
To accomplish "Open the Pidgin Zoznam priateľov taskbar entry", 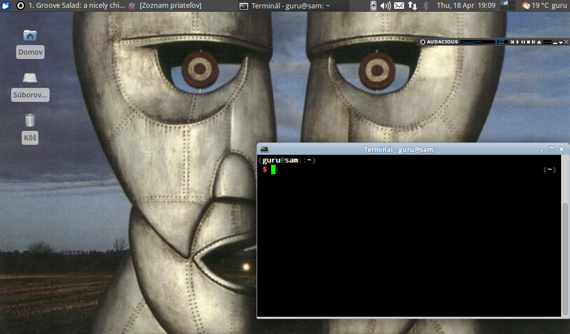I will [x=165, y=6].
